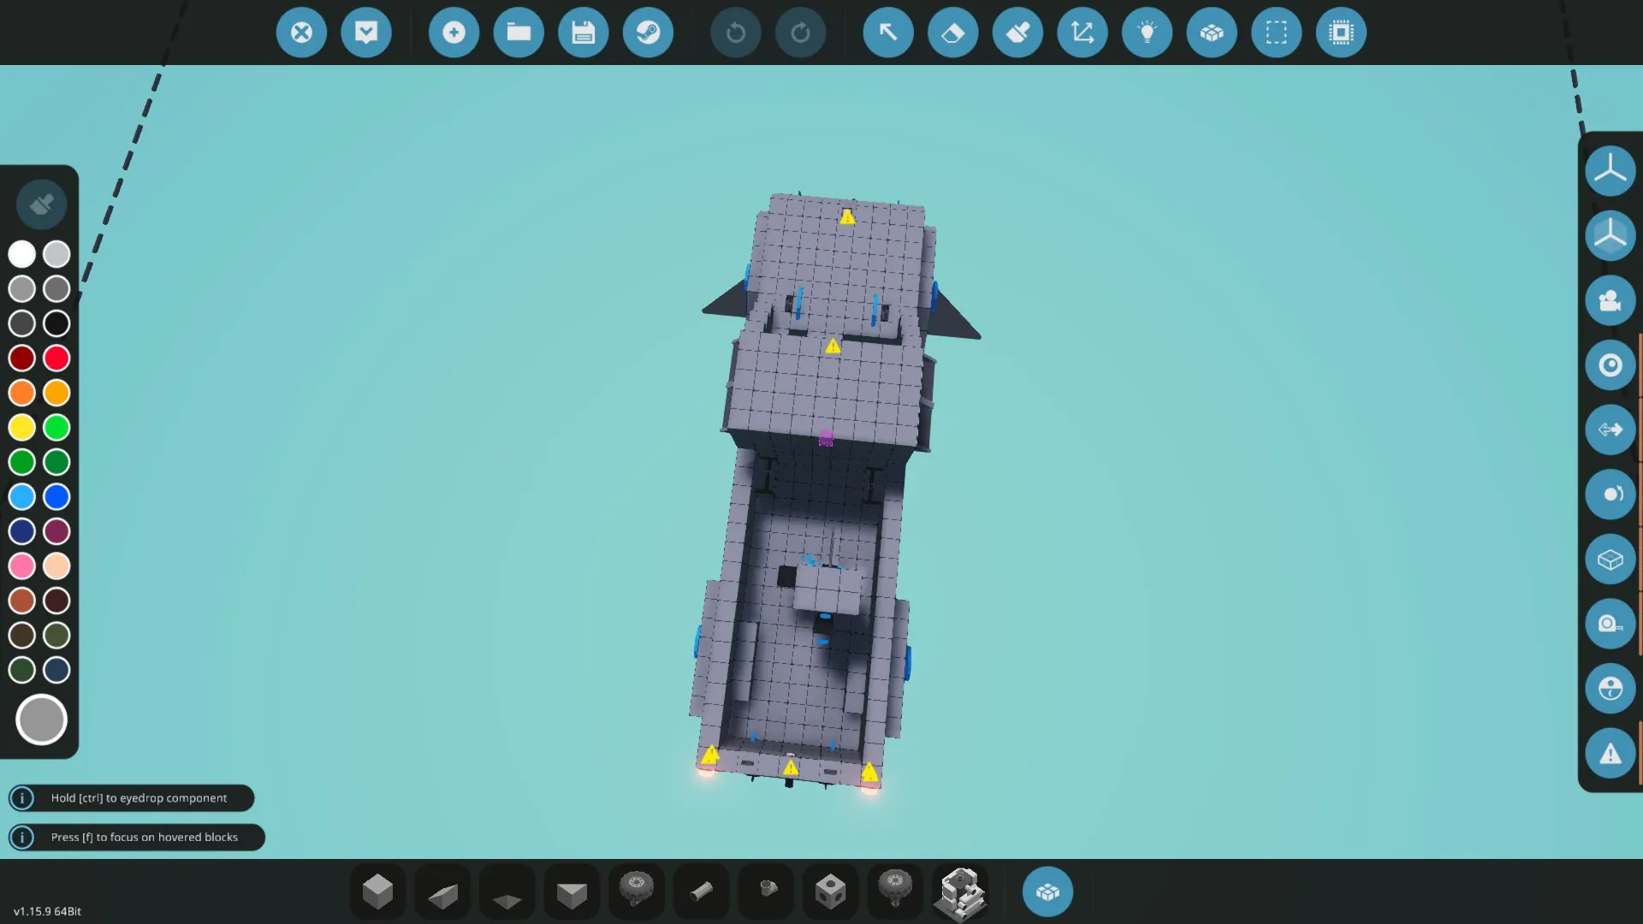Click the microprocessor chip icon

1341,33
